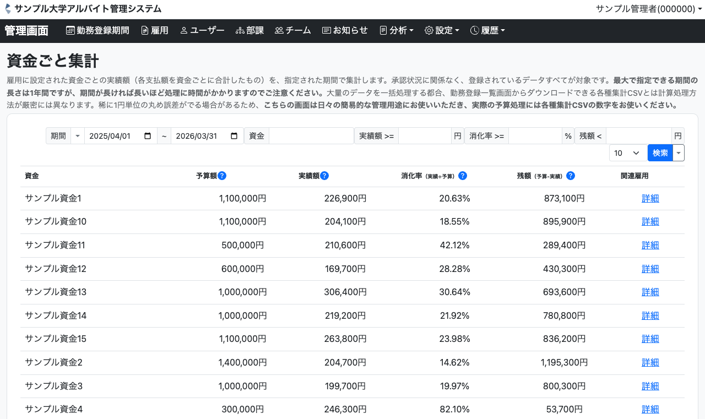The width and height of the screenshot is (705, 419).
Task: Expand the split arrow beside 検索 button
Action: tap(679, 153)
